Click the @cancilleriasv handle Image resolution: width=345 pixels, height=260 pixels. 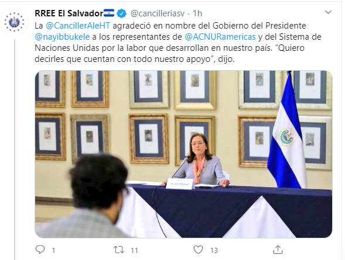(x=158, y=13)
